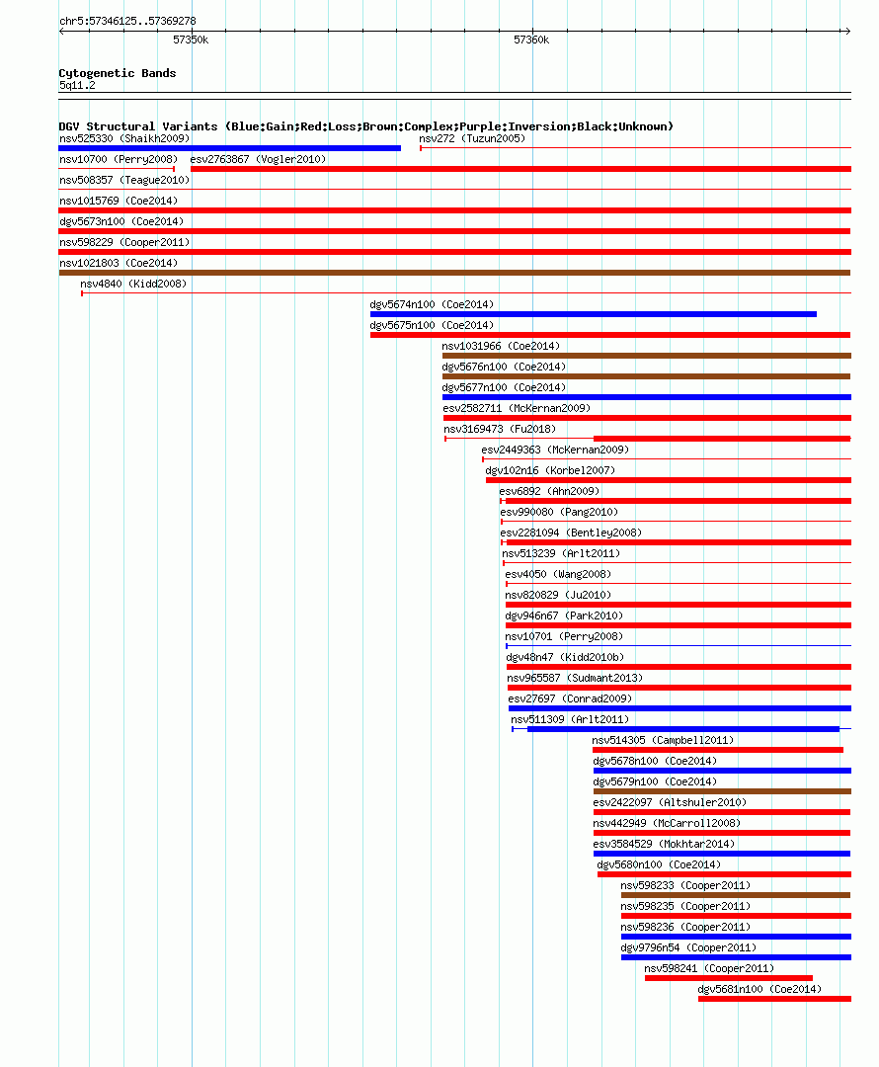Select dgv5674n100 (Coe2014) label
879x1067 pixels.
pyautogui.click(x=432, y=305)
